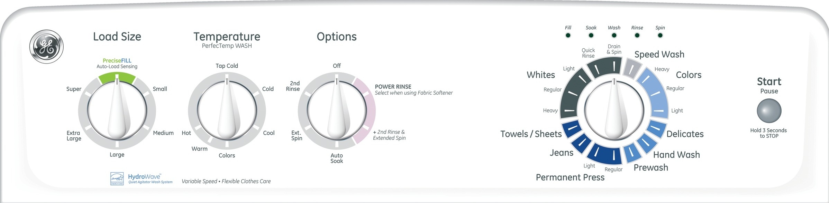829x203 pixels.
Task: Click the Fill indicator light
Action: pyautogui.click(x=568, y=35)
